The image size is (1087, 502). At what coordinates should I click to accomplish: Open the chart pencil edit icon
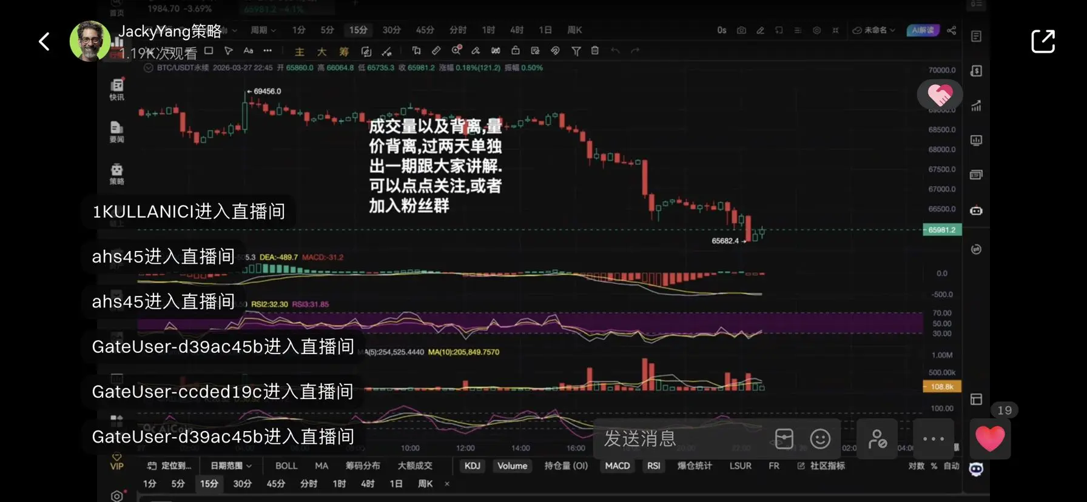(x=760, y=30)
